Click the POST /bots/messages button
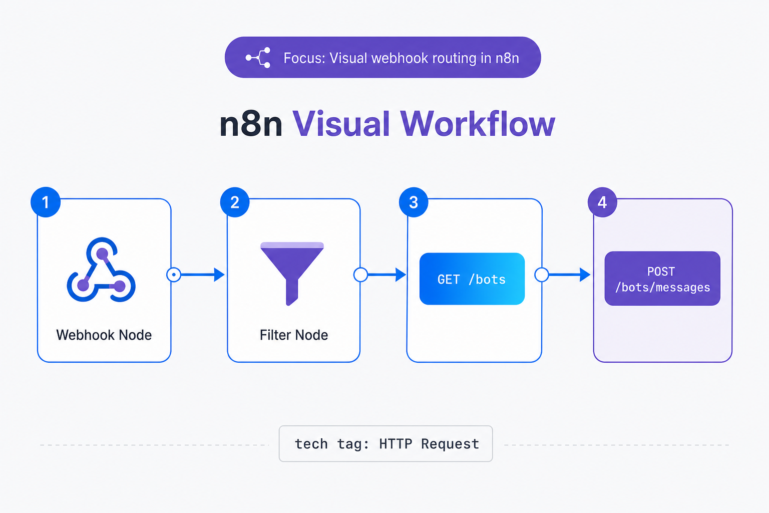Viewport: 769px width, 513px height. tap(662, 279)
